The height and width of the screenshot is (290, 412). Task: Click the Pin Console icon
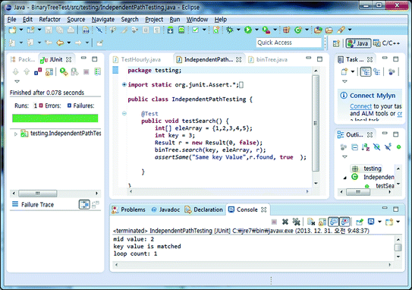359,222
